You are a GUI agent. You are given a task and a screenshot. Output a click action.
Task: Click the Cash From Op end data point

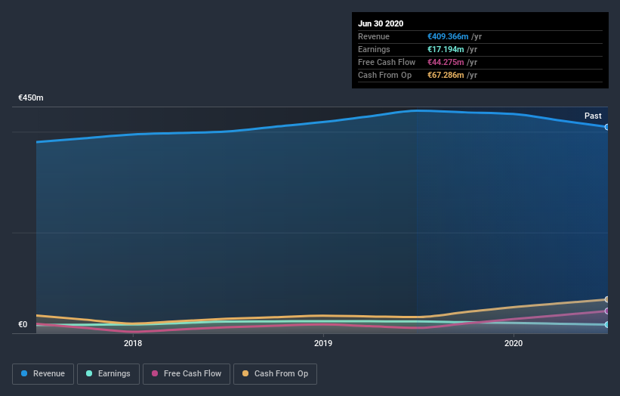click(x=607, y=299)
